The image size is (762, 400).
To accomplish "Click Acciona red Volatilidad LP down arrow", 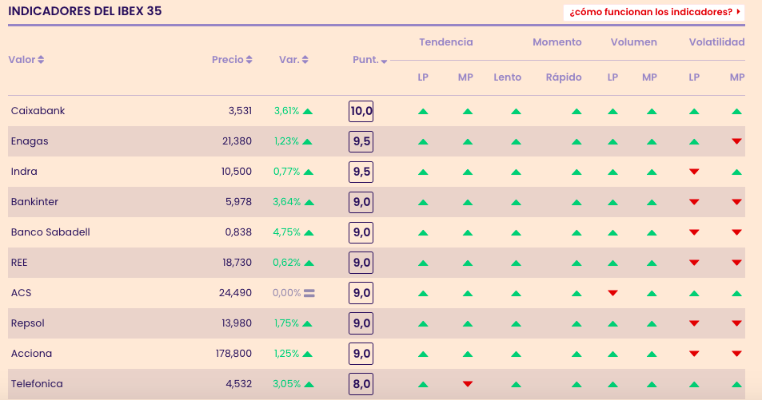I will (x=694, y=354).
